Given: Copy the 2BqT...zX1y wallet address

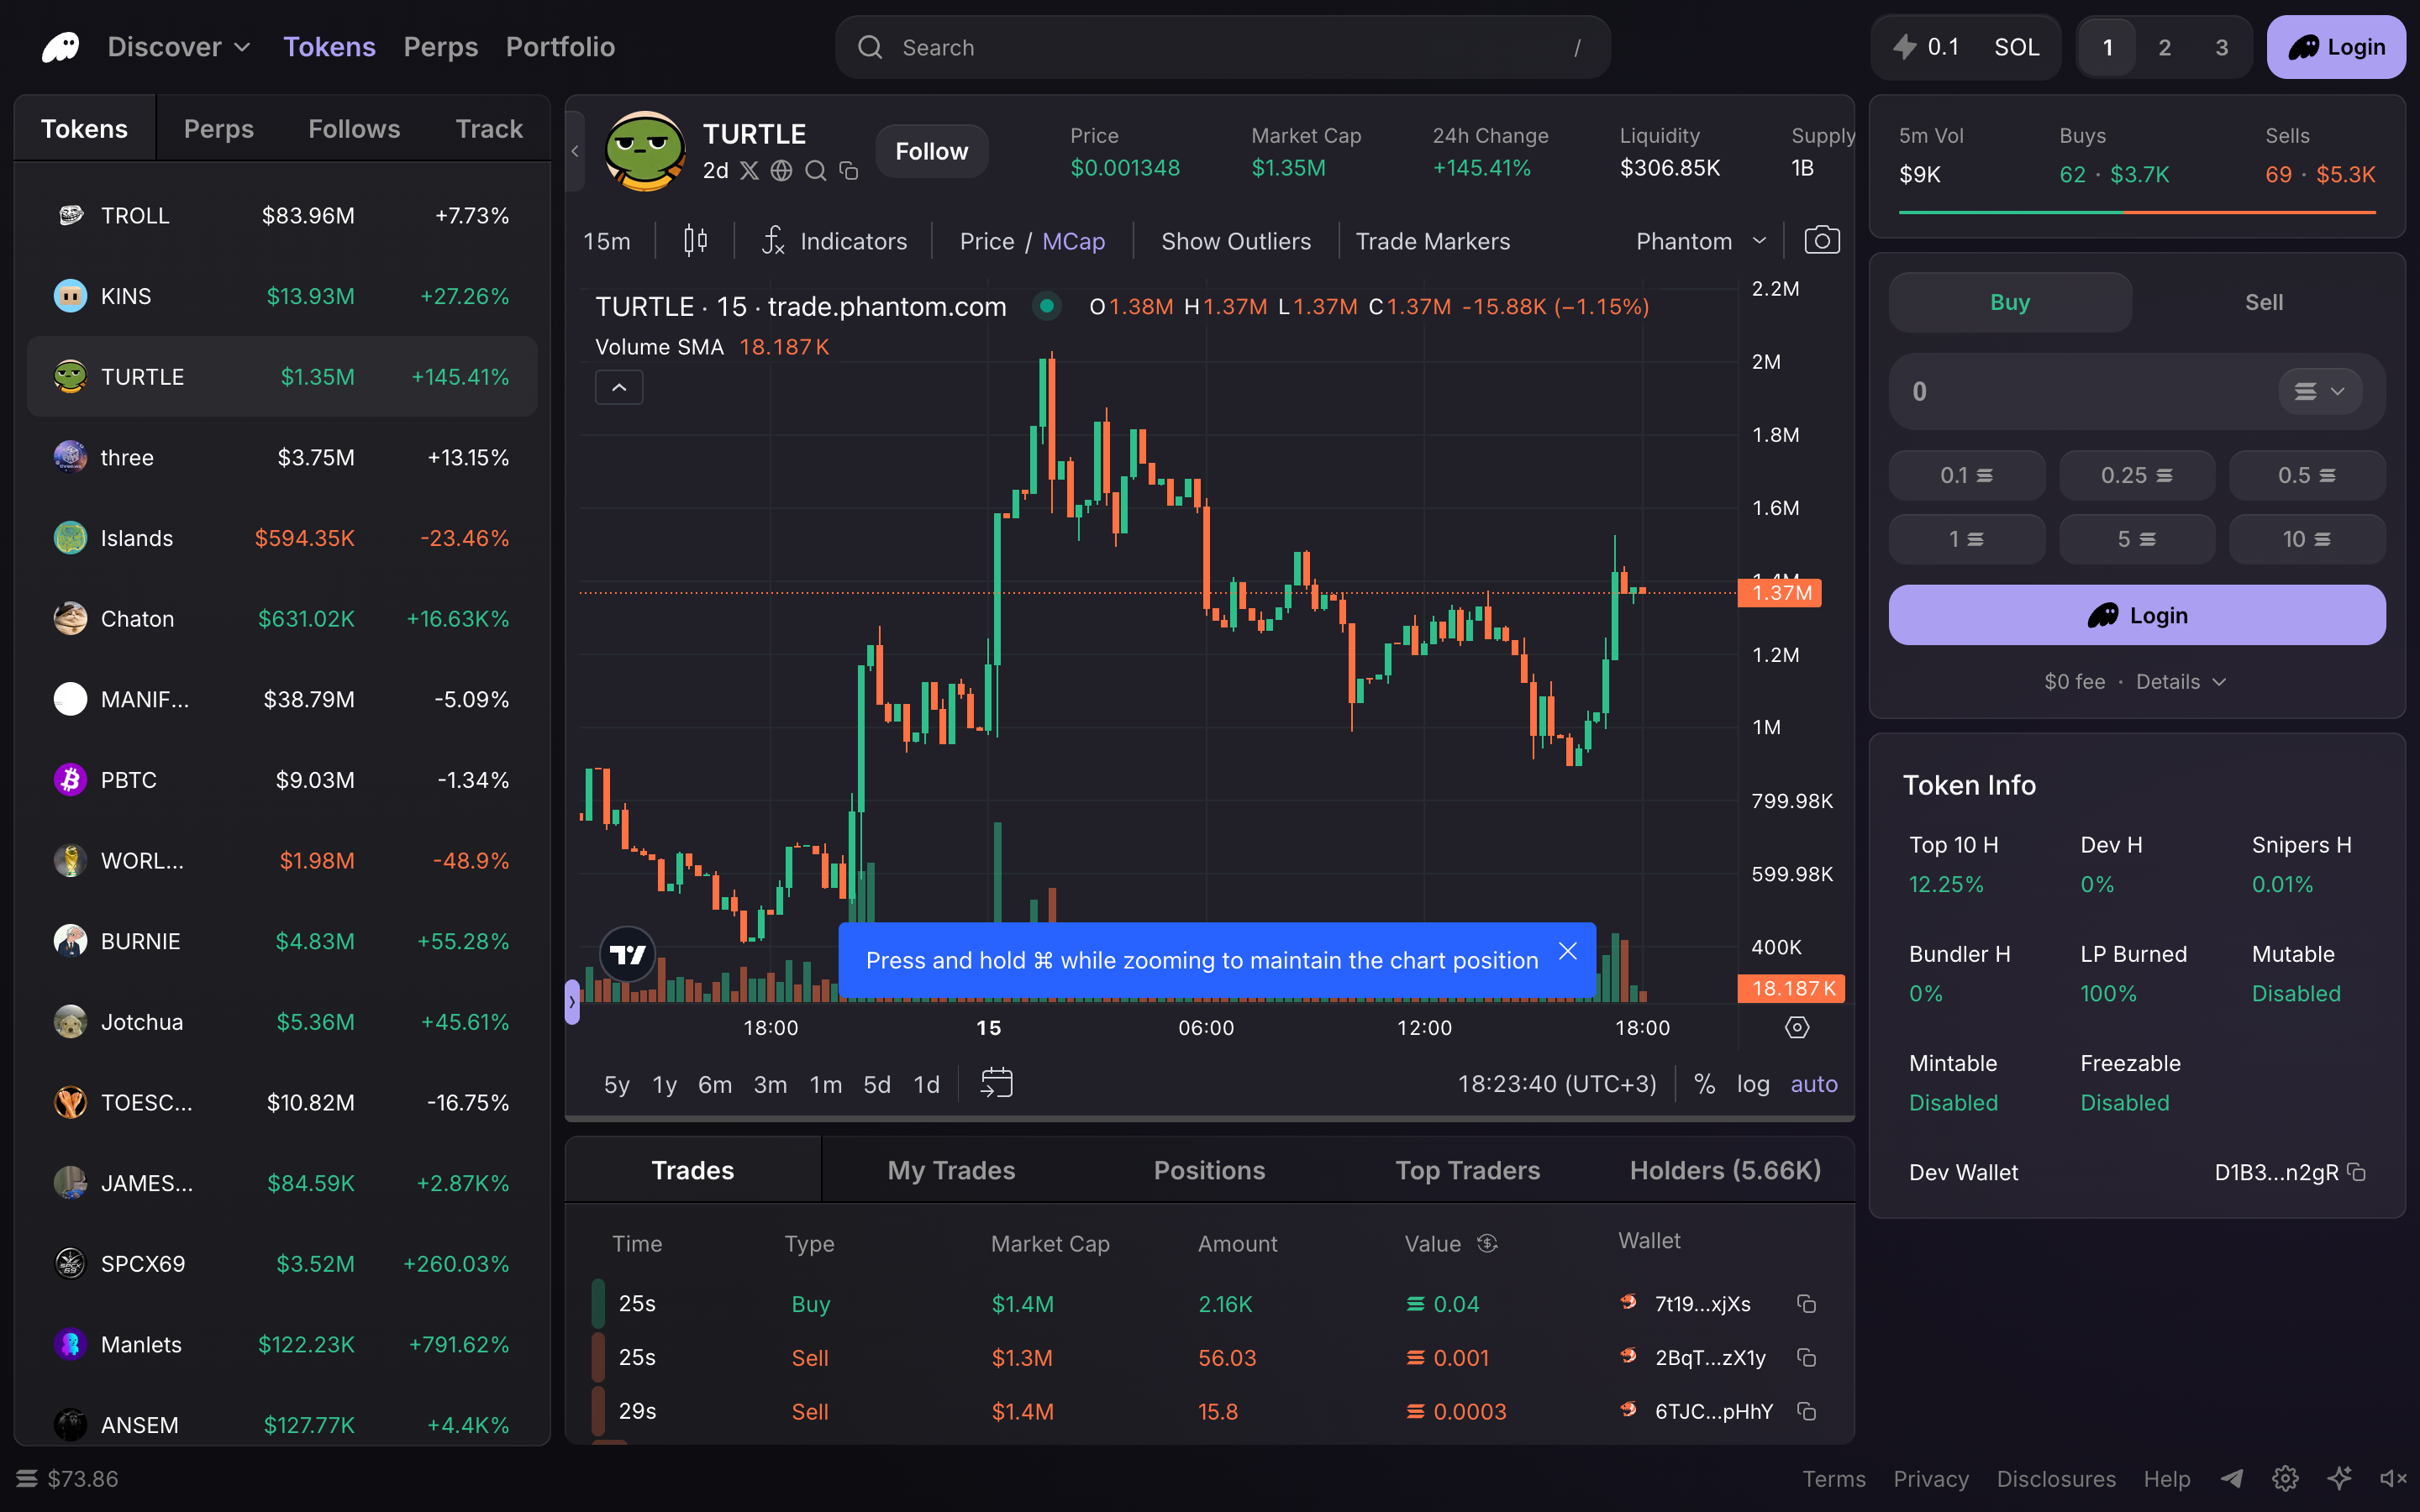Looking at the screenshot, I should click(1806, 1358).
